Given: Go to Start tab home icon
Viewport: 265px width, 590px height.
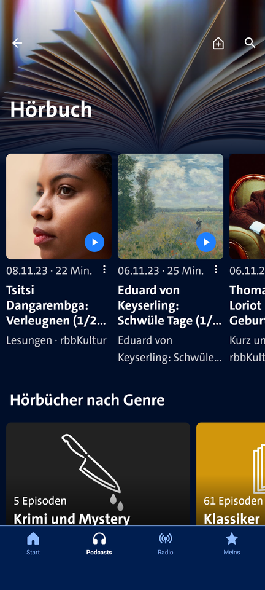Looking at the screenshot, I should [33, 544].
